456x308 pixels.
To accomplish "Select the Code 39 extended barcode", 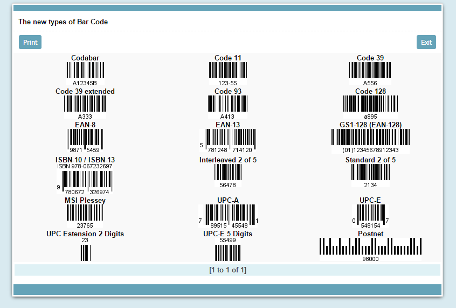I will click(85, 104).
